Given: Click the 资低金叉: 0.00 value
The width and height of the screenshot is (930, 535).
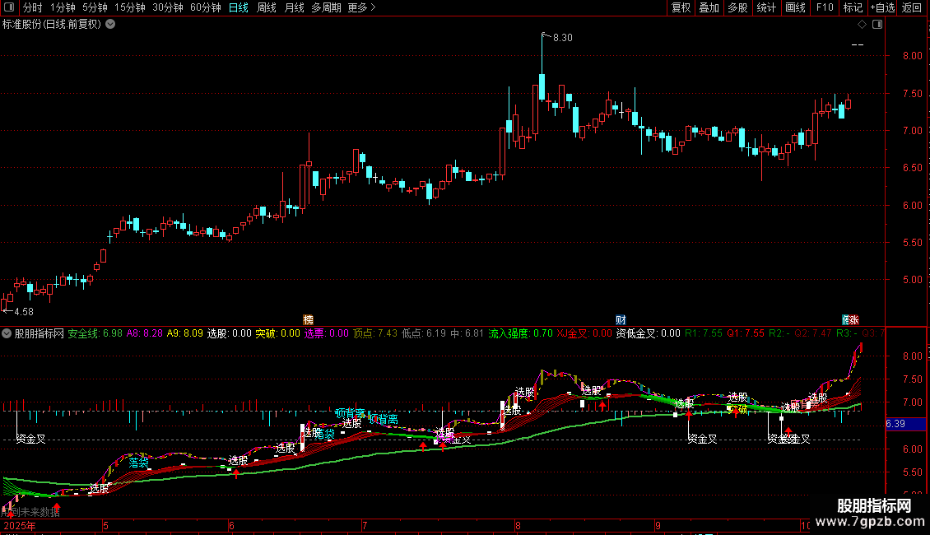Looking at the screenshot, I should 649,333.
